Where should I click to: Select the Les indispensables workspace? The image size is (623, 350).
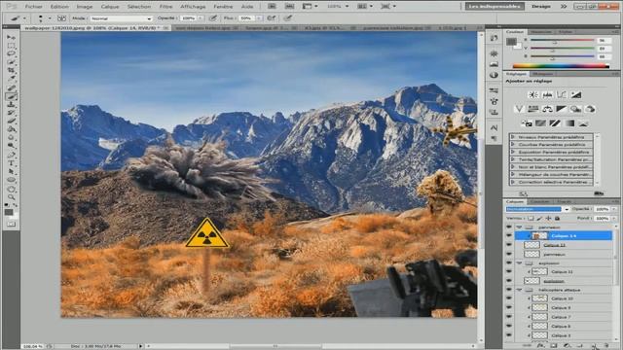(495, 7)
